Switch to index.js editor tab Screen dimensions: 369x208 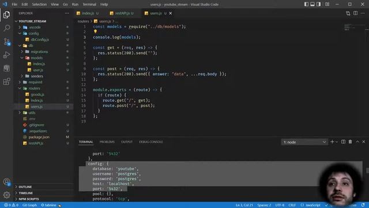pyautogui.click(x=88, y=13)
